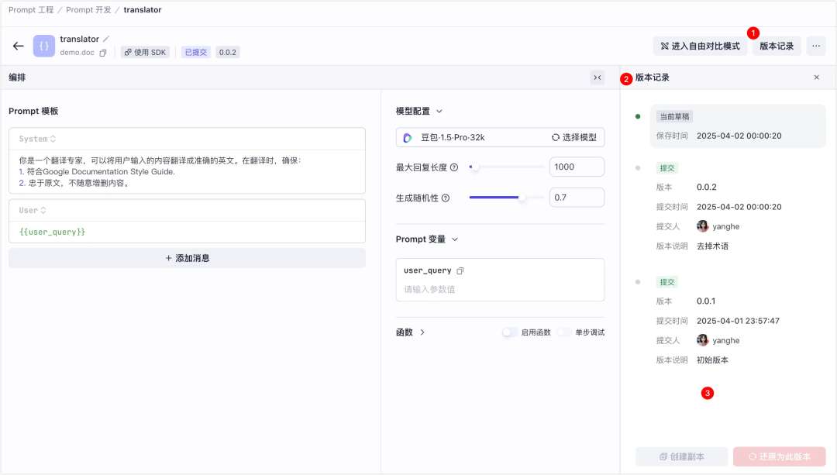837x475 pixels.
Task: Copy the demo.doc key icon
Action: click(103, 53)
